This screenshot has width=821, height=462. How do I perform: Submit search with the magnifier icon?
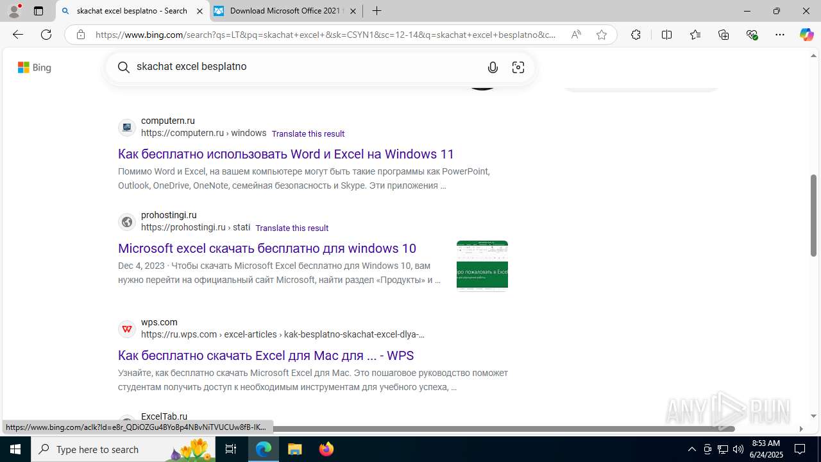coord(124,67)
